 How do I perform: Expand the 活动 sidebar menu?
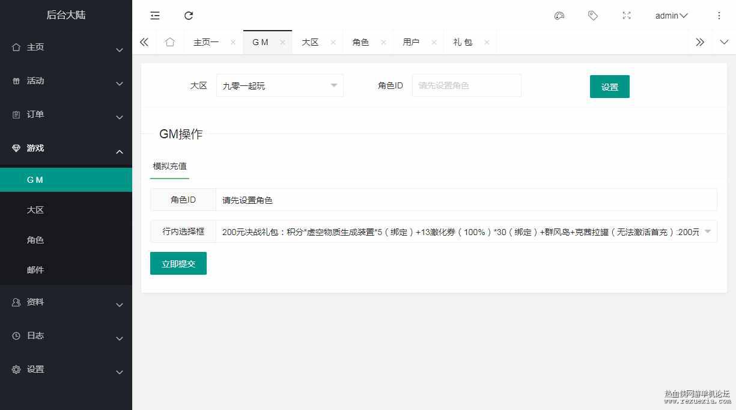point(66,81)
